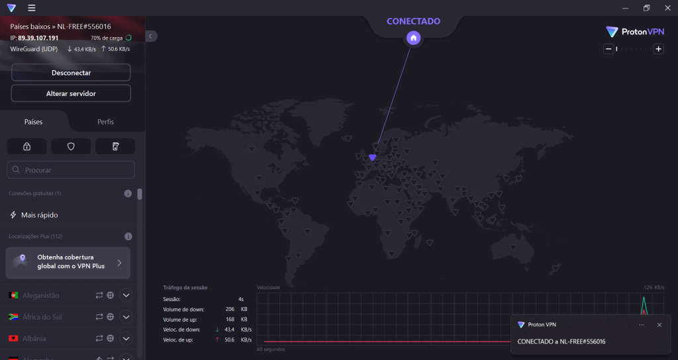Toggle the NetShield shield button

(x=71, y=146)
